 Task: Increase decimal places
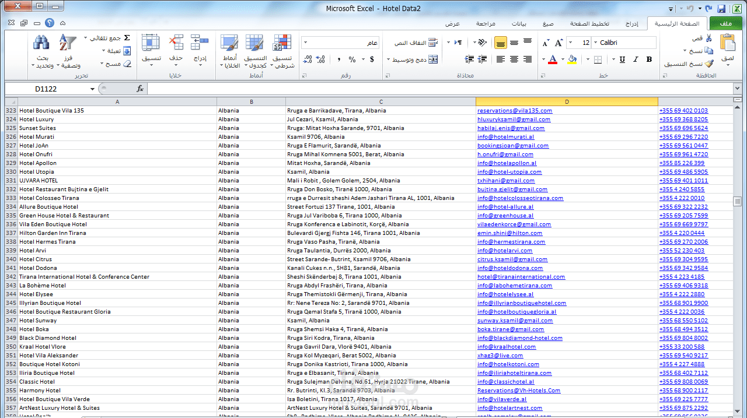coord(320,59)
